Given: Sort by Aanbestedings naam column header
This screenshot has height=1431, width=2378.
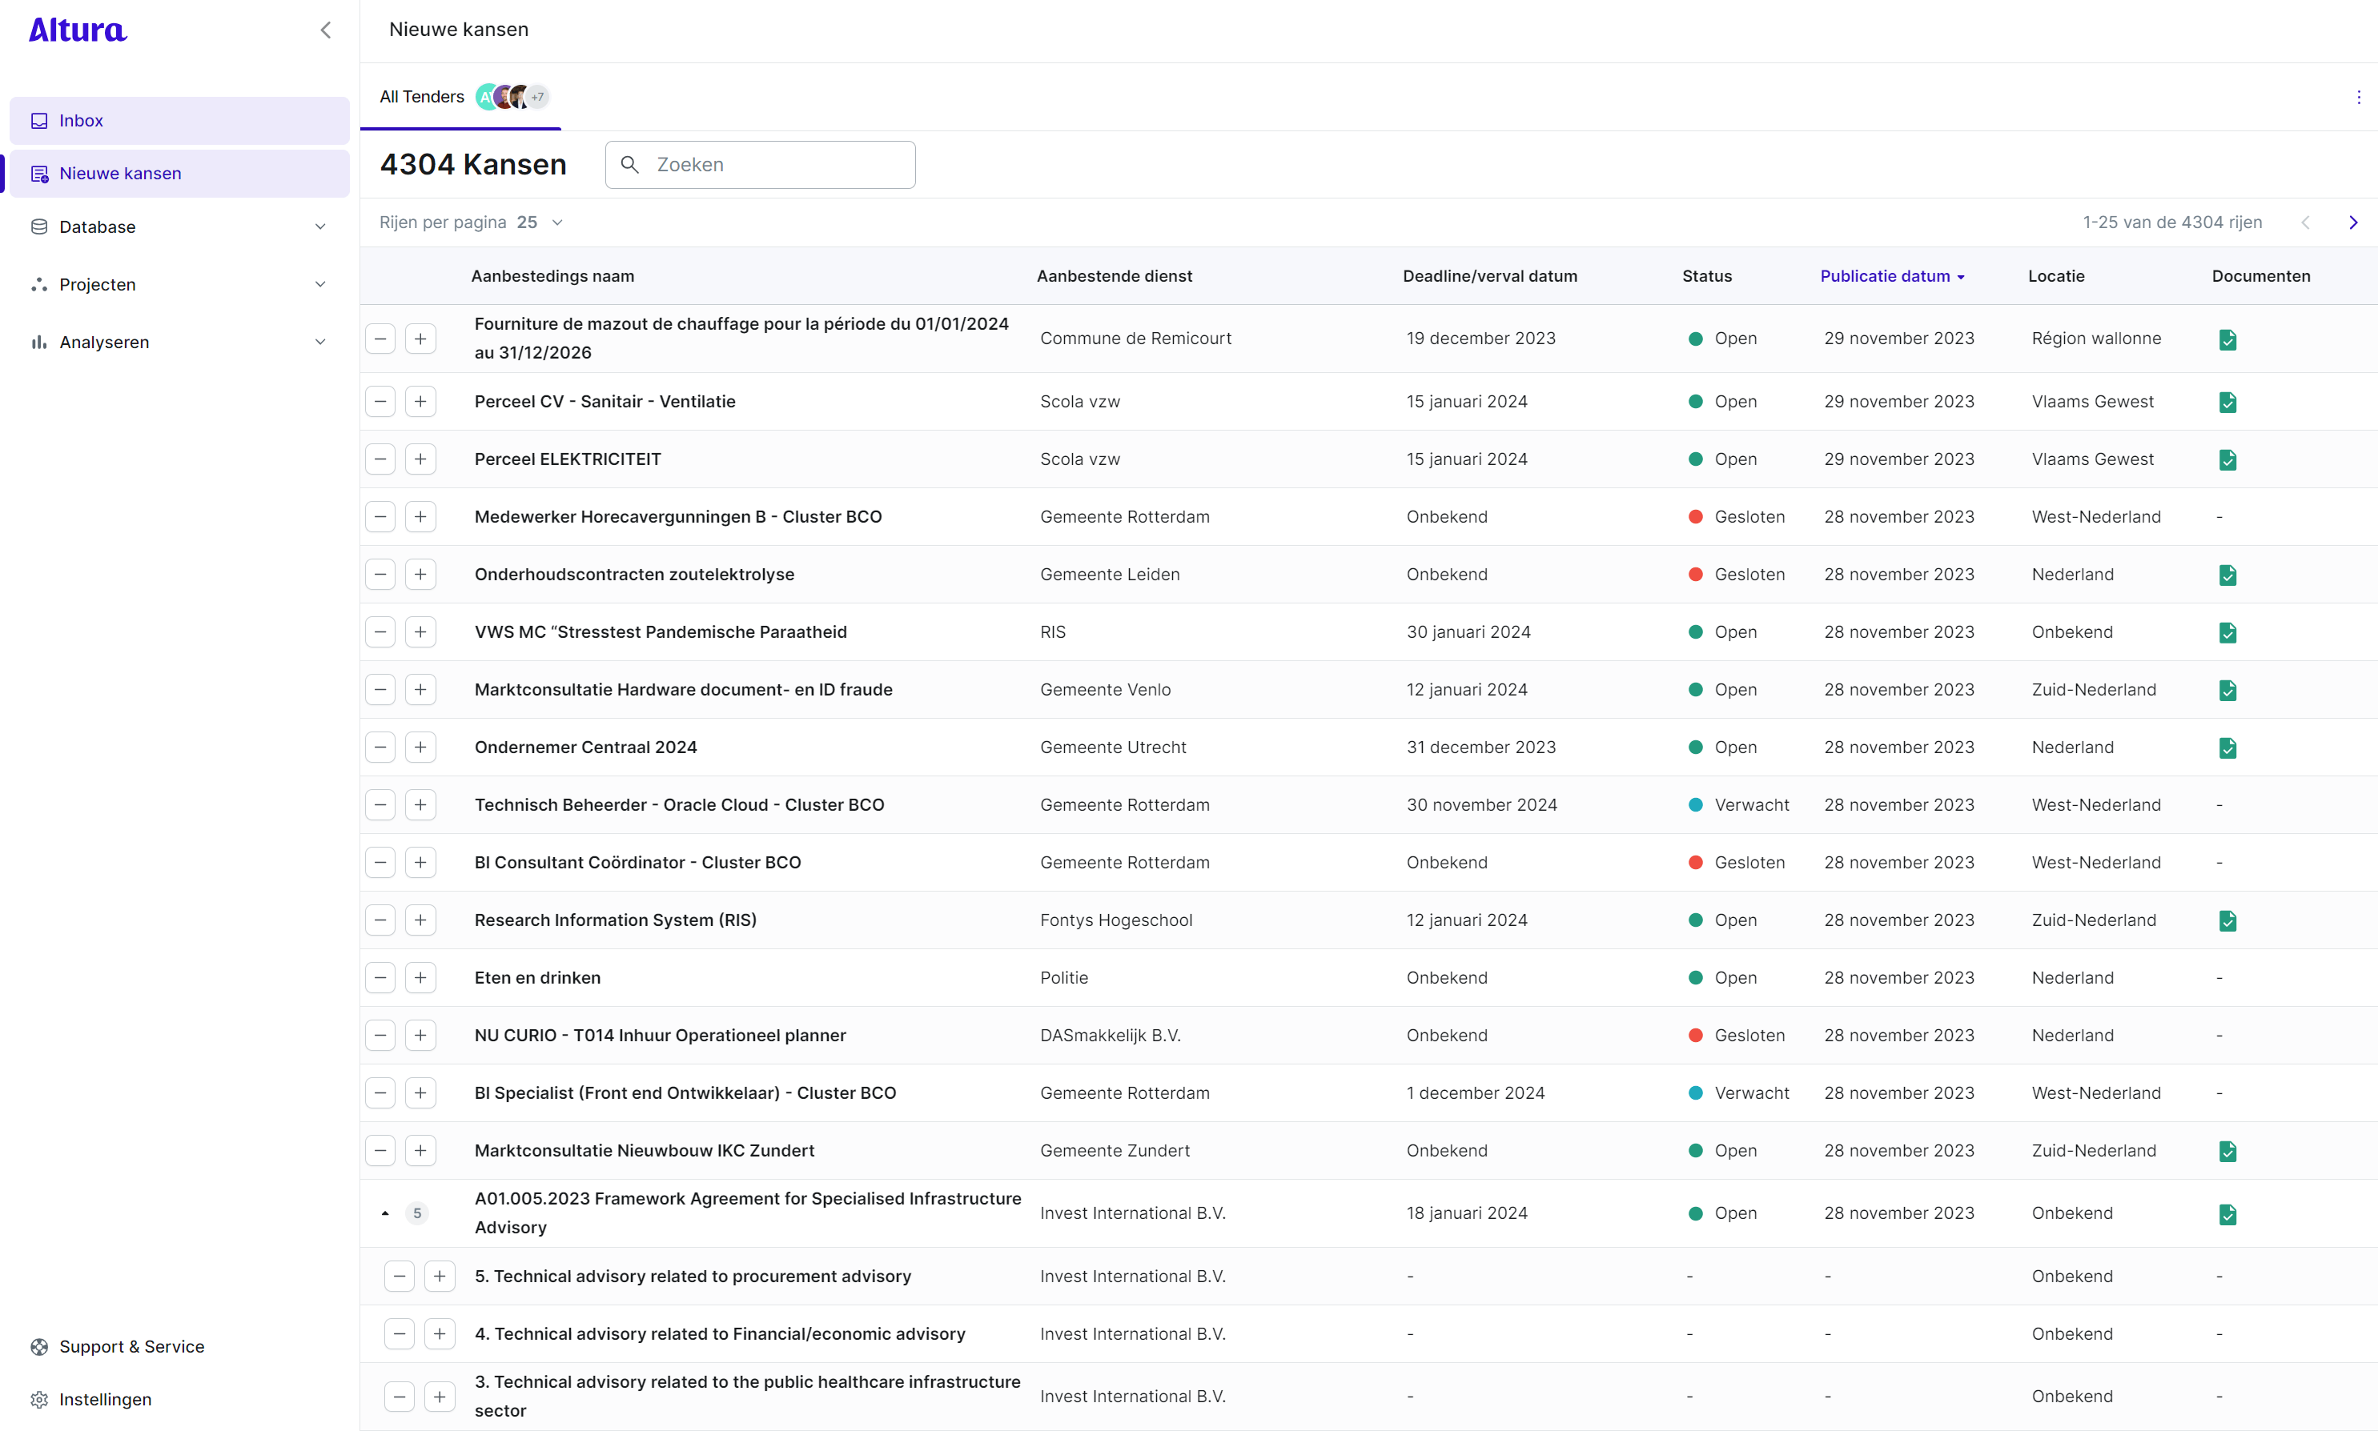Looking at the screenshot, I should point(552,276).
